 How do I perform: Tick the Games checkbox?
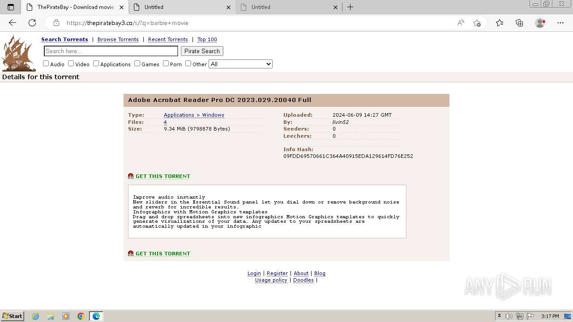pos(137,64)
